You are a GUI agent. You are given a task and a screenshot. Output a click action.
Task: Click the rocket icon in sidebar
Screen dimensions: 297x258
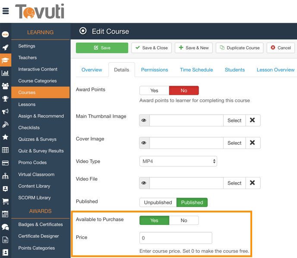[5, 47]
